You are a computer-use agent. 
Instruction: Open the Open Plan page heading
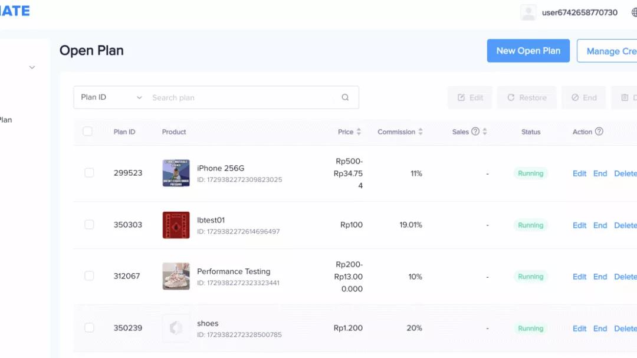click(91, 51)
